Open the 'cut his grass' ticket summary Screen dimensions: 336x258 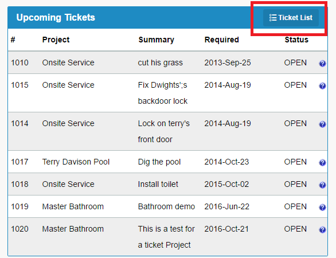pyautogui.click(x=161, y=62)
